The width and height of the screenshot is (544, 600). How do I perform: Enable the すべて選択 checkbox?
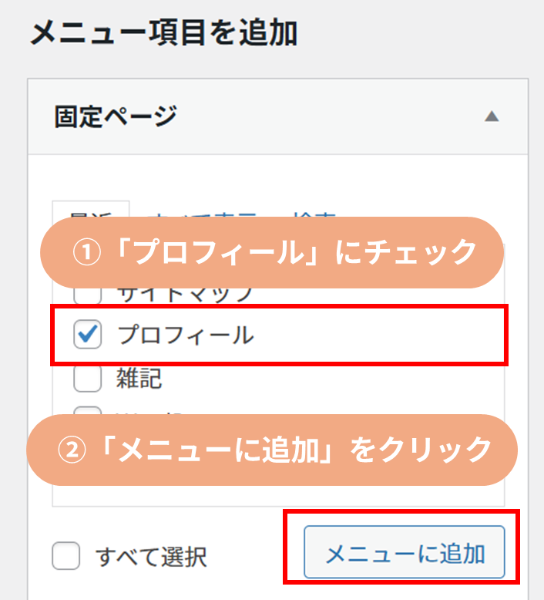coord(66,555)
